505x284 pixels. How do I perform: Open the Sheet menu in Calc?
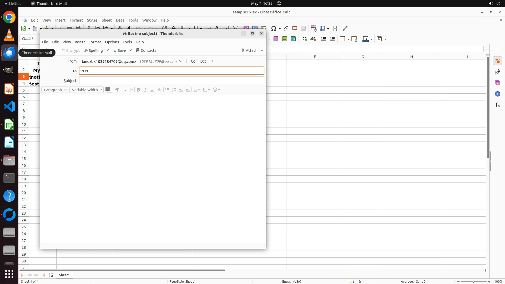(x=107, y=20)
